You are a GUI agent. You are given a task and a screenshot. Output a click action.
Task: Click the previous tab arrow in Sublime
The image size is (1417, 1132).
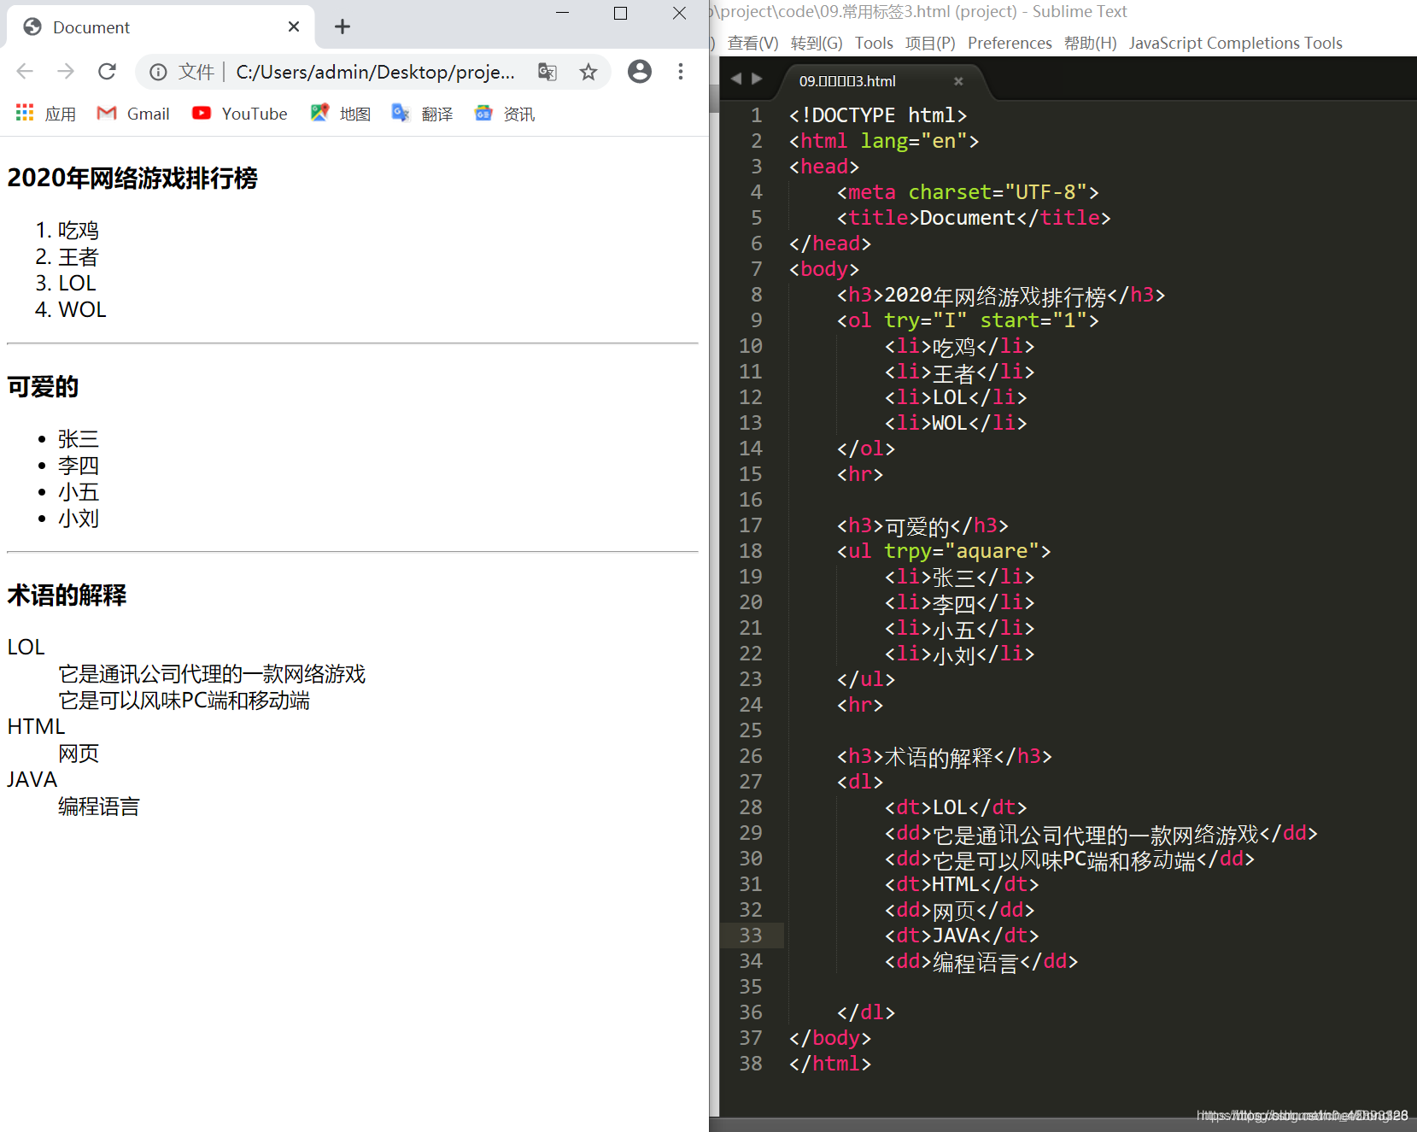736,79
